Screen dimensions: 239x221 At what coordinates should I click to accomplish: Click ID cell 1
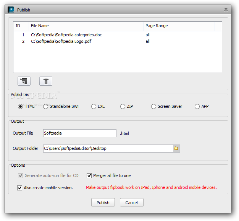pyautogui.click(x=23, y=35)
